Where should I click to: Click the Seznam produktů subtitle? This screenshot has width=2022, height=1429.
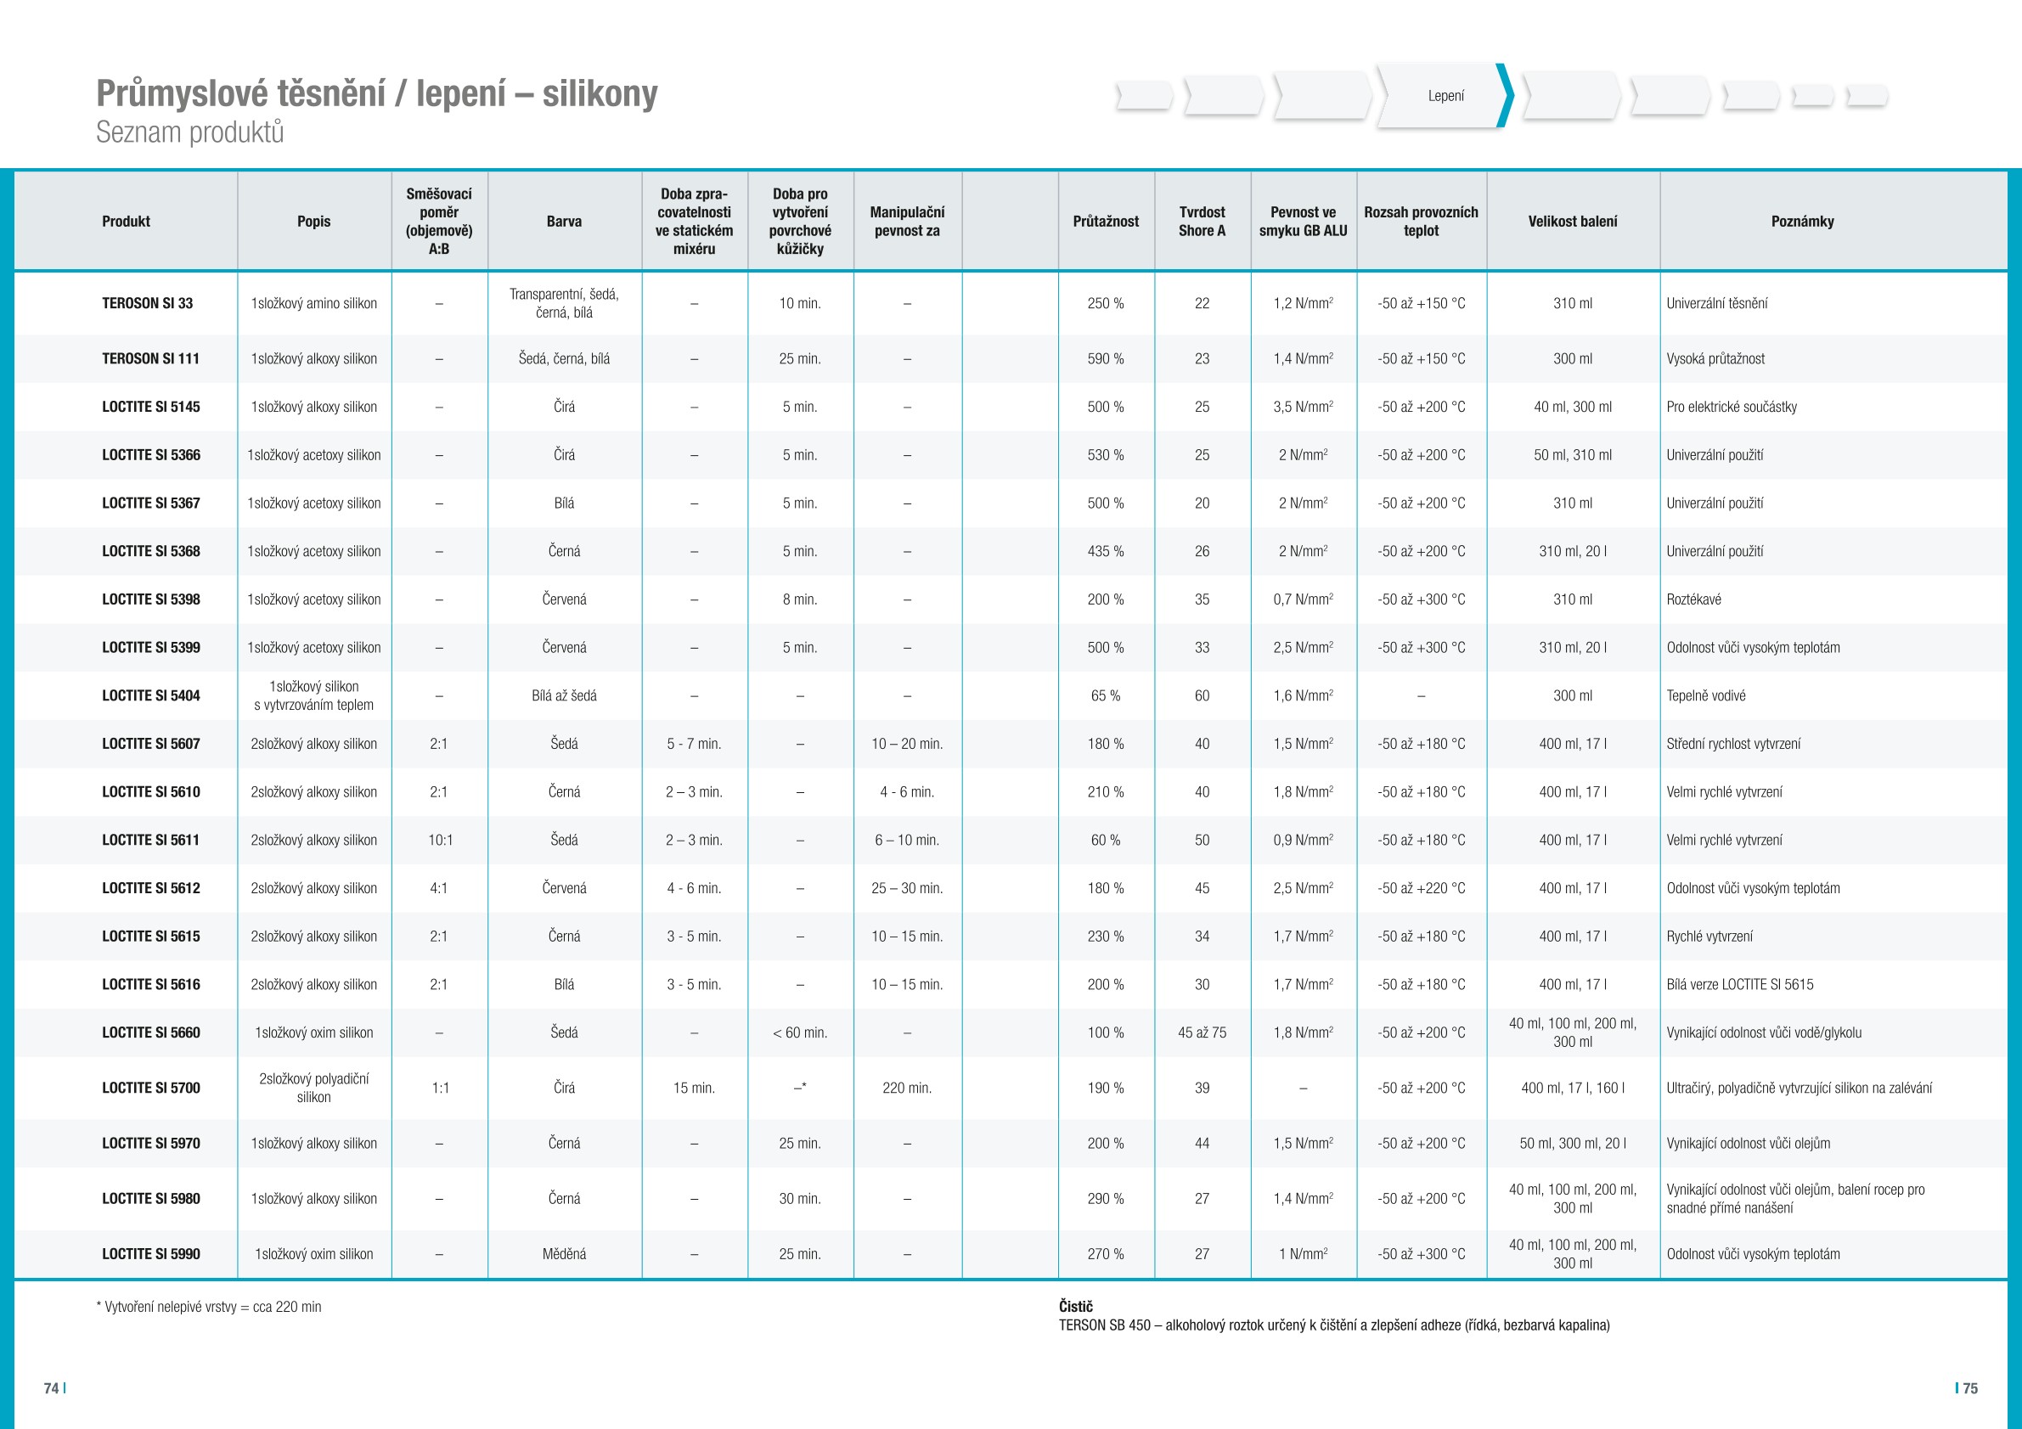click(189, 132)
